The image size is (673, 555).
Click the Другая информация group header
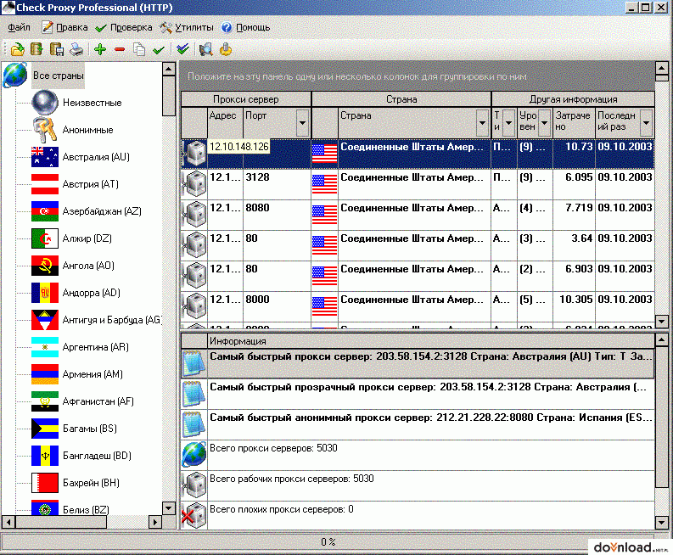pos(573,99)
